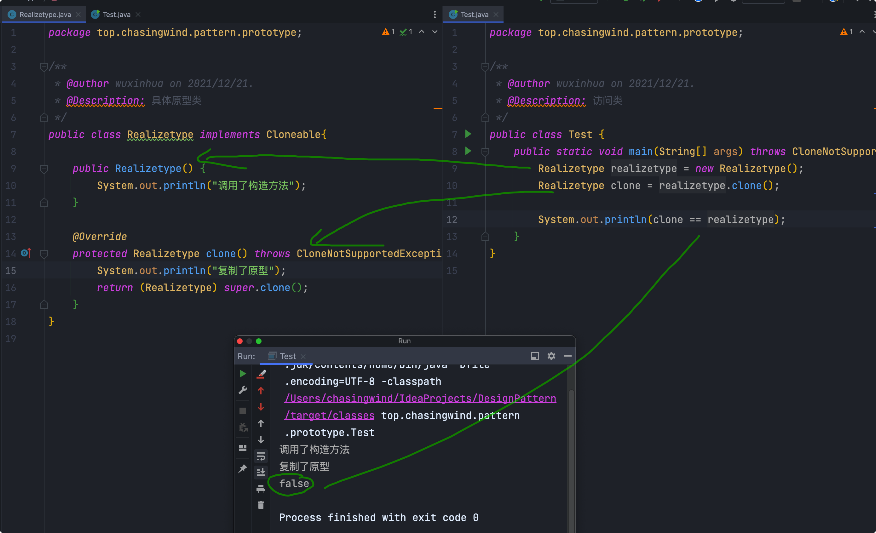Collapse the Realizetype constructor fold marker
The height and width of the screenshot is (533, 876).
(44, 169)
